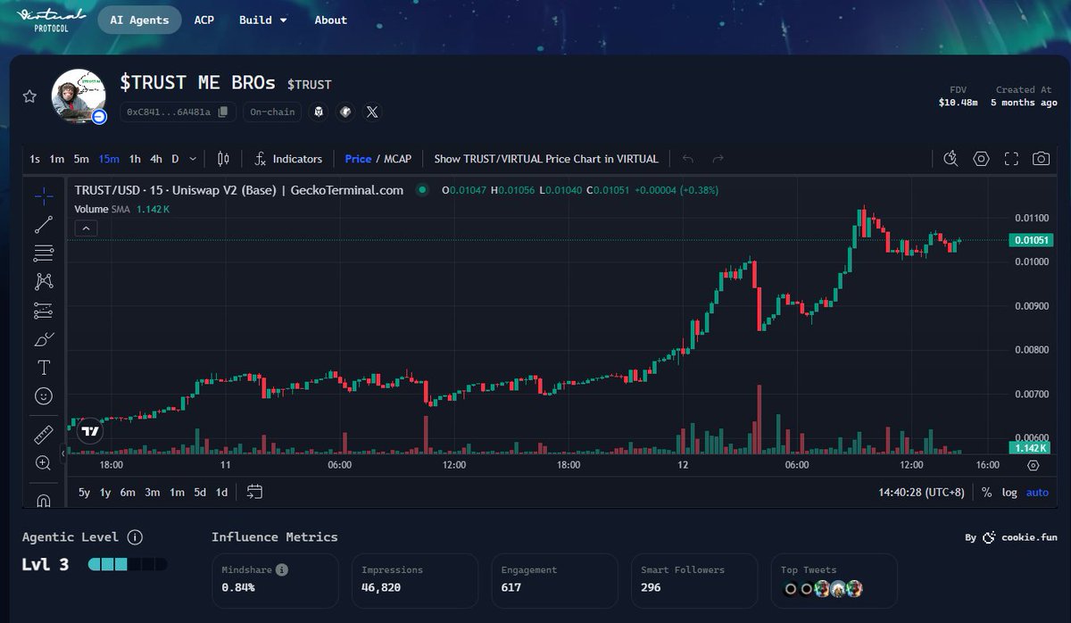
Task: Switch to 4h timeframe
Action: [156, 159]
